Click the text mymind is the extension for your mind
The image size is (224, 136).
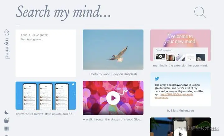pyautogui.click(x=180, y=66)
